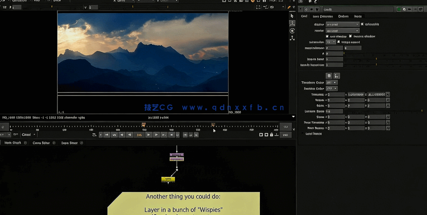Image resolution: width=427 pixels, height=215 pixels.
Task: Click the orange pencil icon above the viewer
Action: (x=289, y=7)
